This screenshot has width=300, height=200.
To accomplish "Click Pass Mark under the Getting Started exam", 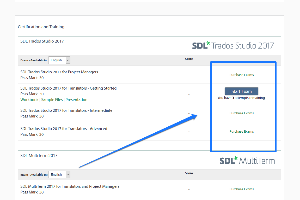I will click(x=32, y=94).
